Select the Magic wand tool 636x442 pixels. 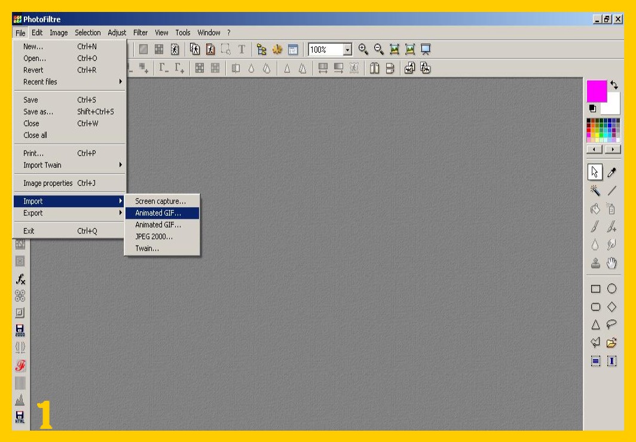pyautogui.click(x=595, y=191)
